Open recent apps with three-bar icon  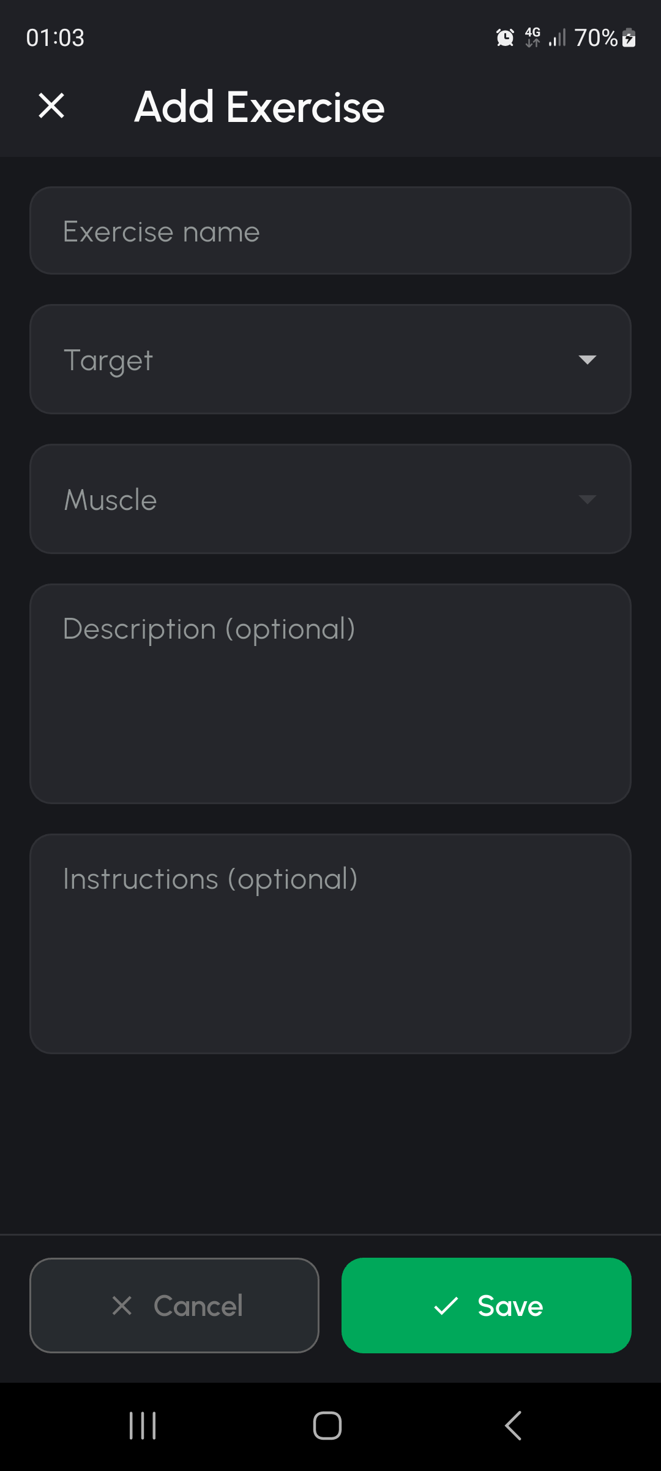(143, 1426)
